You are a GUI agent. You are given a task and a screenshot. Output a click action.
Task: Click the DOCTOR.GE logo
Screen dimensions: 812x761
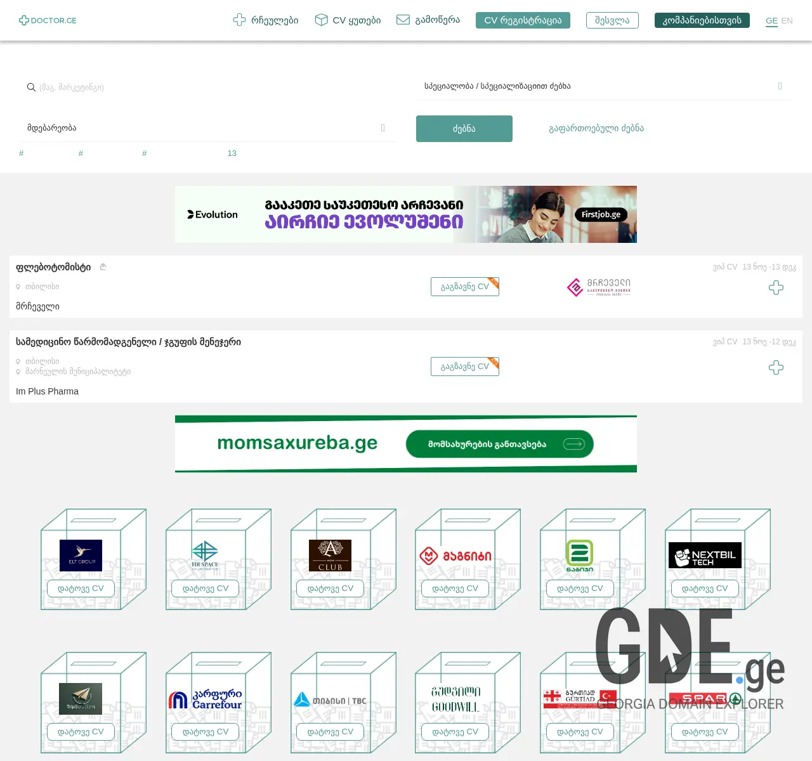(x=48, y=20)
